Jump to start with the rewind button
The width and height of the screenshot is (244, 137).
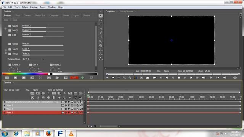(154, 78)
